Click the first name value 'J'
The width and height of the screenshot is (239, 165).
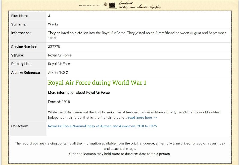(49, 16)
